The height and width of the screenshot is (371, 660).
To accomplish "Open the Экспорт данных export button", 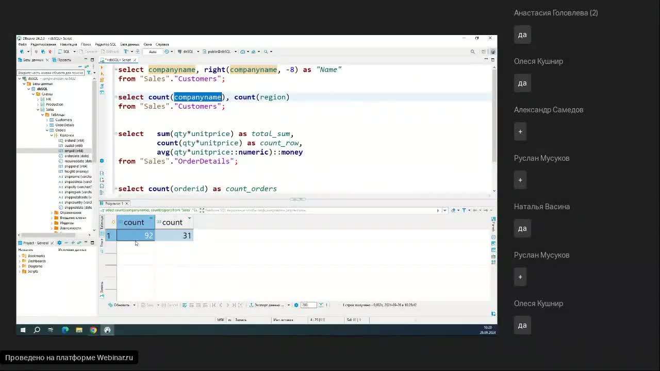I will [x=267, y=305].
